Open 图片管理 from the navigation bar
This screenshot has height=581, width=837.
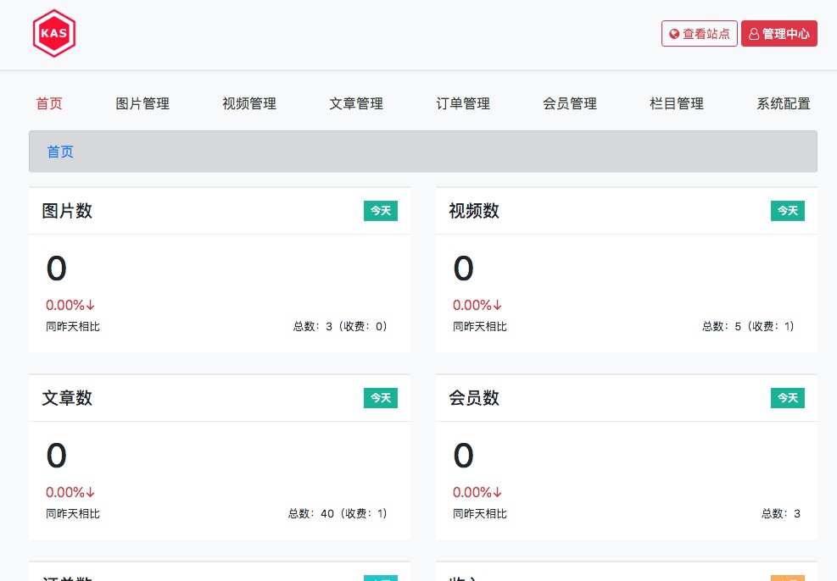point(142,103)
